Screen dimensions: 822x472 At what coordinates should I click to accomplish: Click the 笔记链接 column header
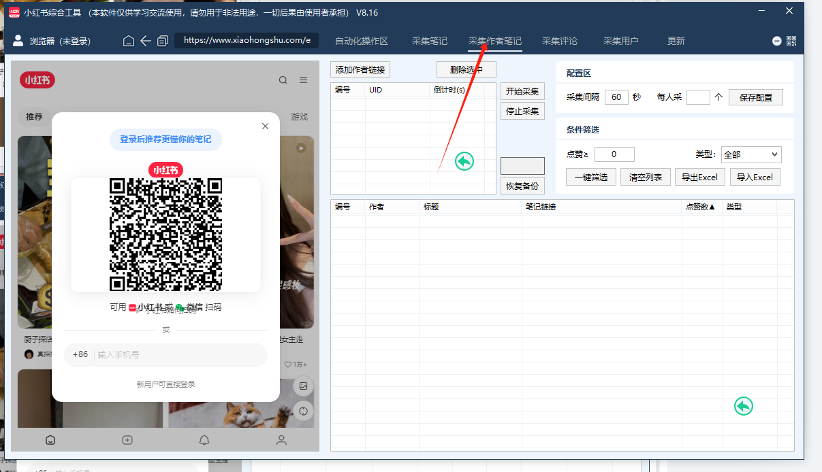(601, 207)
